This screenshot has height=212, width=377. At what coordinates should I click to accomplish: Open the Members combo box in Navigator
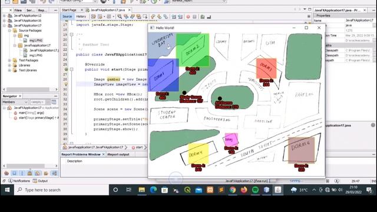coord(15,102)
